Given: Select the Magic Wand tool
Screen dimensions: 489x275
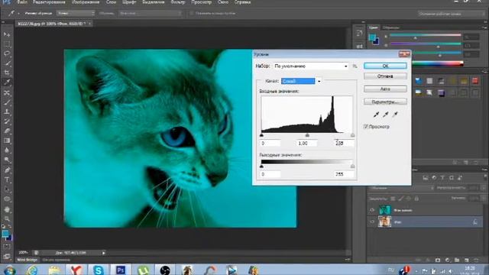Looking at the screenshot, I should coord(7,63).
